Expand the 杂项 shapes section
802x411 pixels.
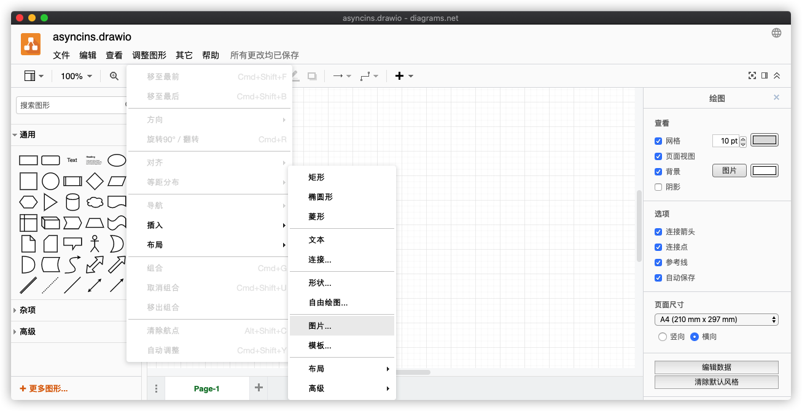coord(28,310)
